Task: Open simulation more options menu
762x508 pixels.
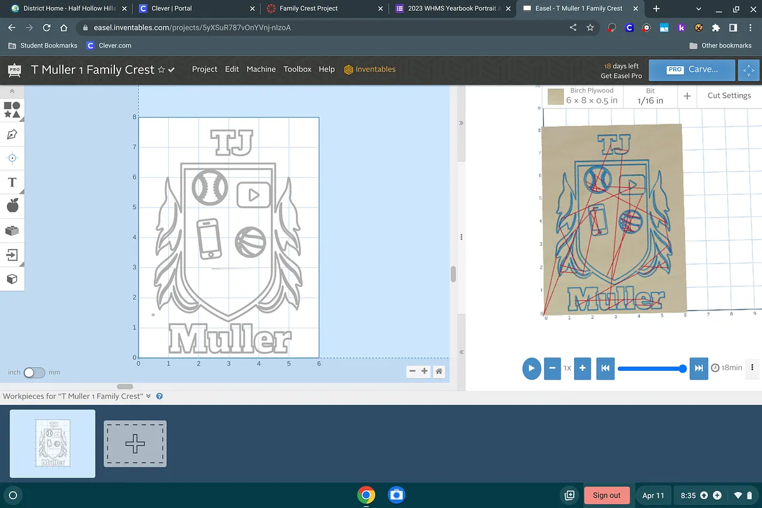Action: tap(752, 368)
